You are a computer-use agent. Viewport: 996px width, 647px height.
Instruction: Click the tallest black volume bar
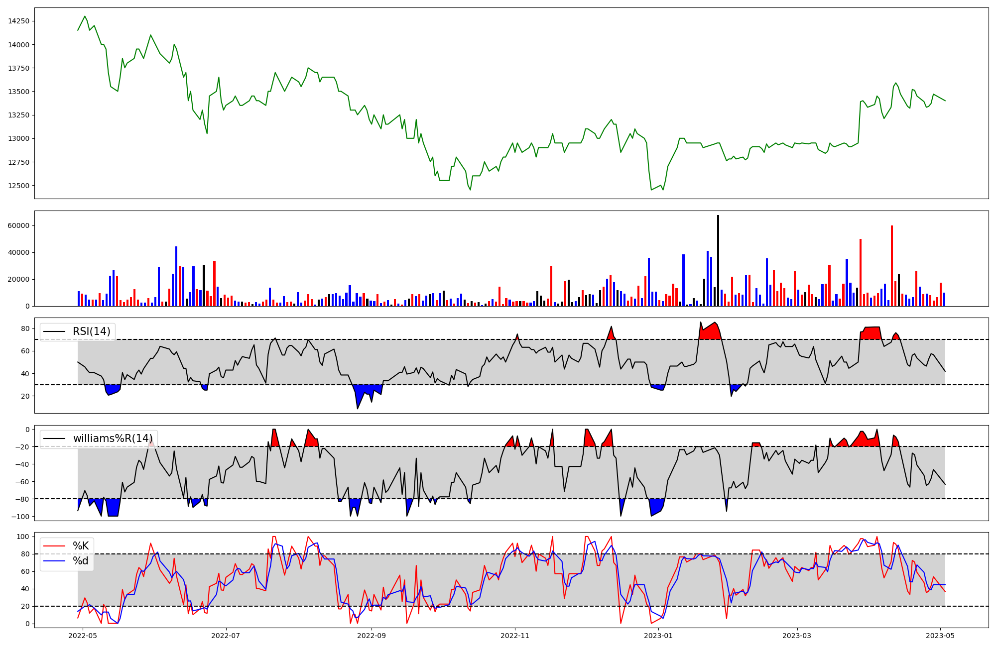coord(718,260)
